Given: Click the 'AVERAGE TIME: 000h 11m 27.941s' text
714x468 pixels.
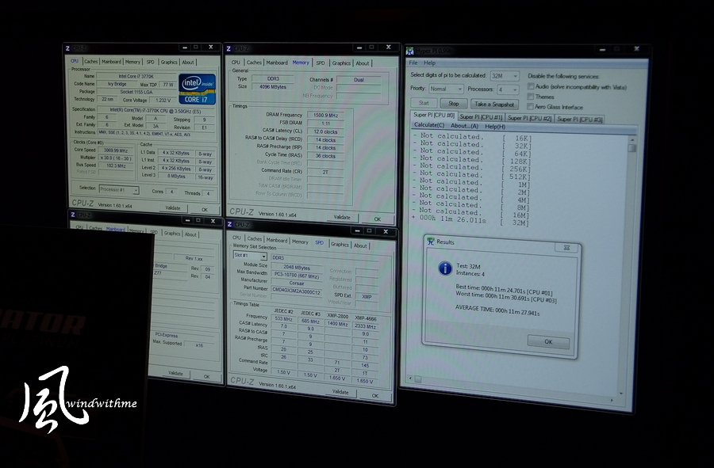Looking at the screenshot, I should 497,310.
